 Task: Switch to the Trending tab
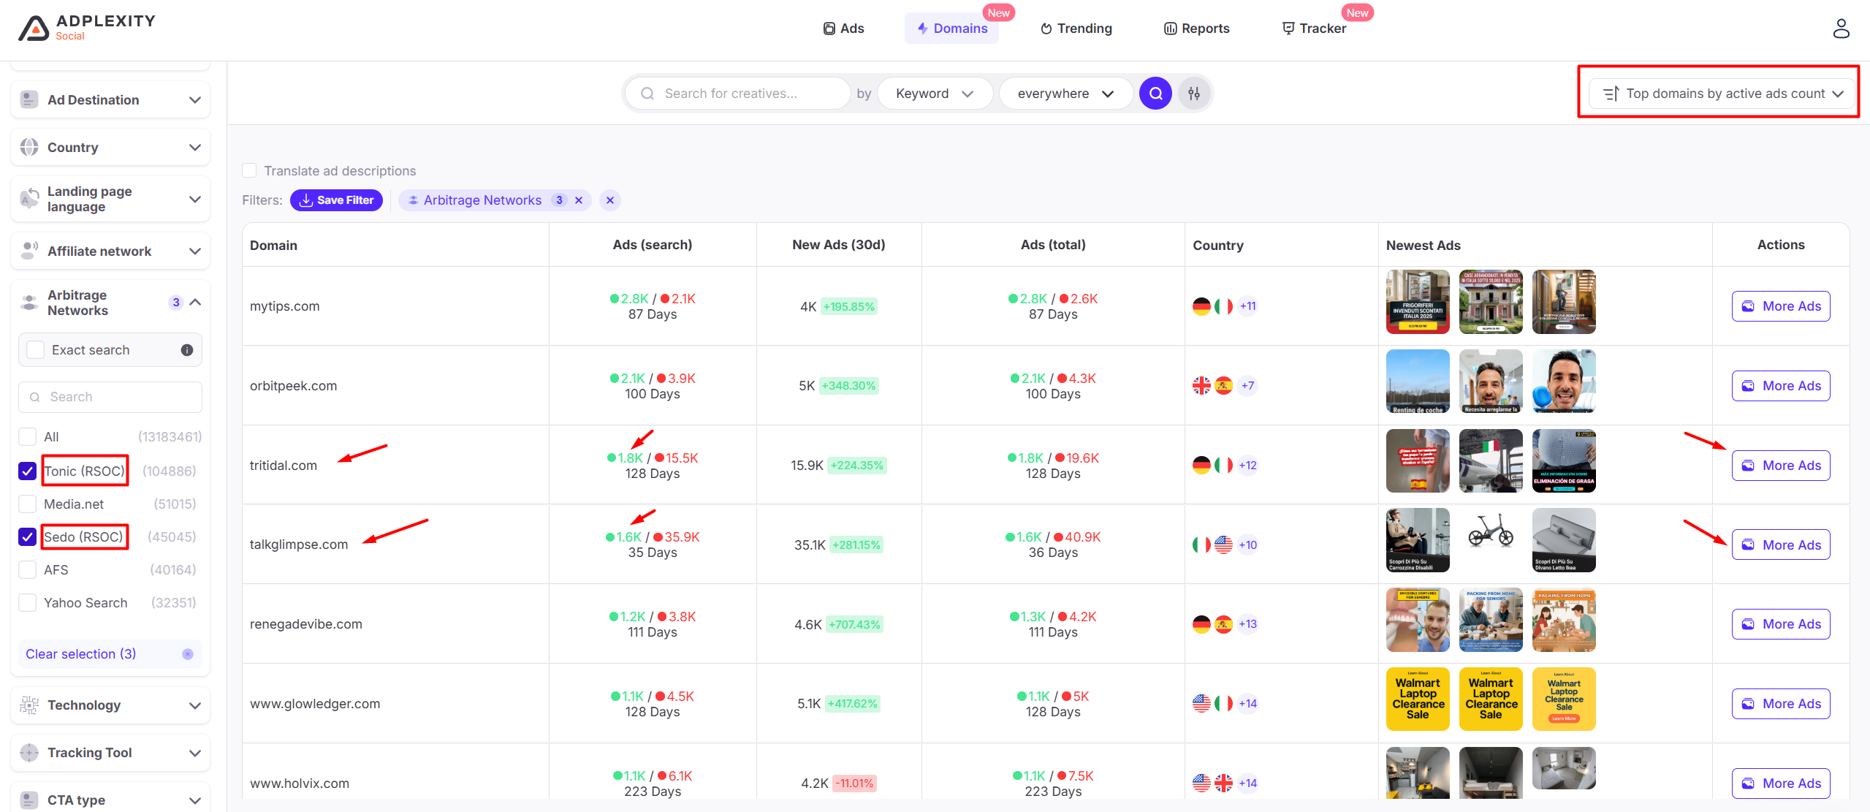tap(1076, 29)
